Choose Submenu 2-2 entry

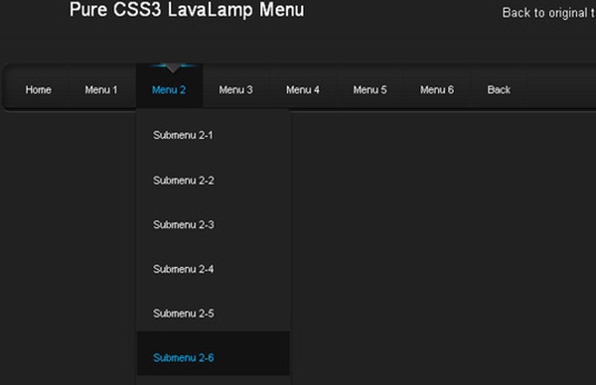(x=214, y=180)
